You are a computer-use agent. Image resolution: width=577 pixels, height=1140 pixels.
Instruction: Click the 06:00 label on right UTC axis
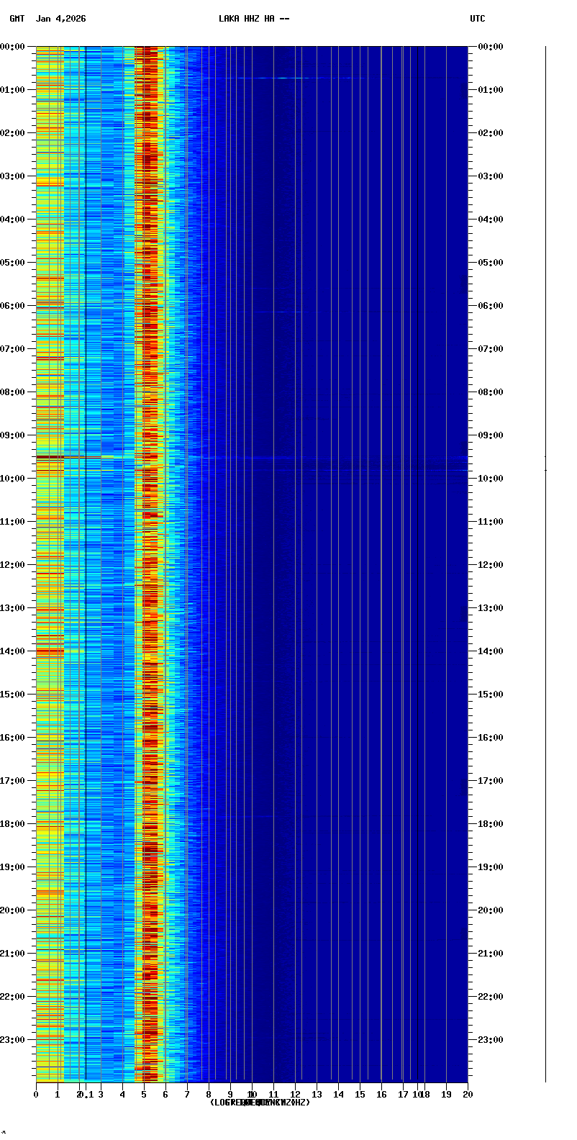pos(491,306)
